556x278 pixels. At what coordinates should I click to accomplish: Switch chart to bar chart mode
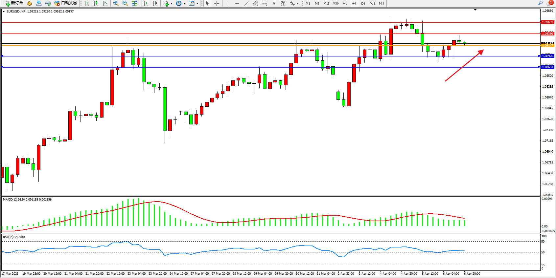click(87, 3)
